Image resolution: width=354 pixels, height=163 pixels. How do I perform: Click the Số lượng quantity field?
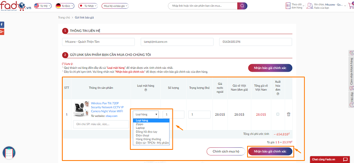(x=173, y=114)
